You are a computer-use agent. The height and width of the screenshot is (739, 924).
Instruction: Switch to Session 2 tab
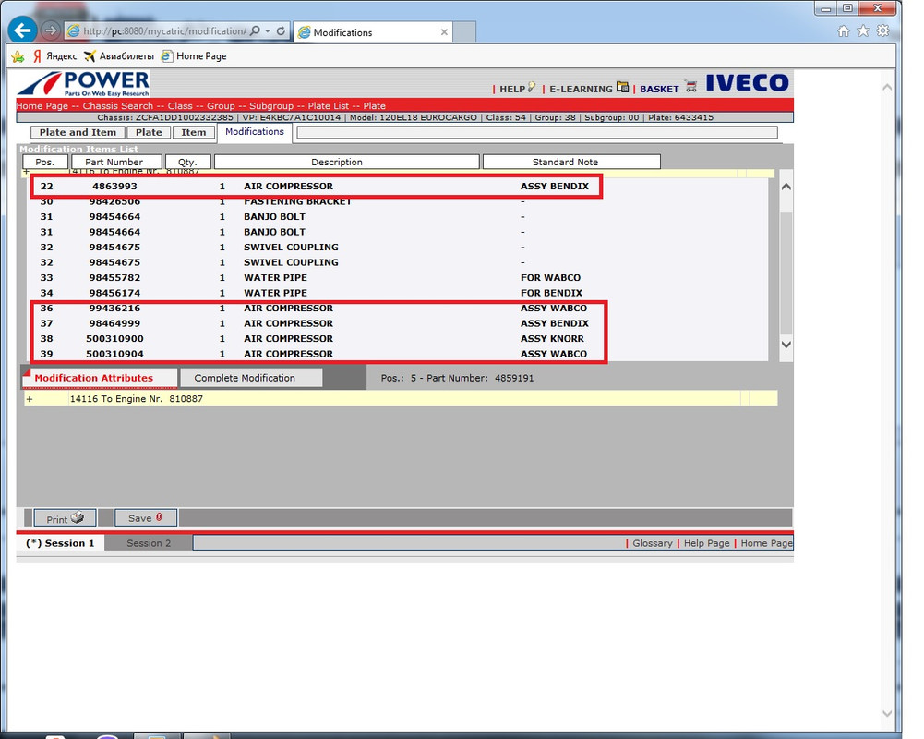point(149,543)
